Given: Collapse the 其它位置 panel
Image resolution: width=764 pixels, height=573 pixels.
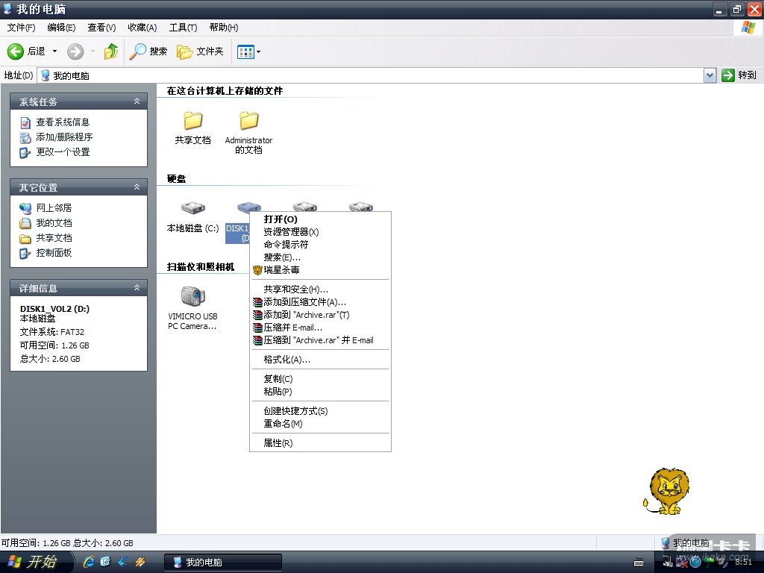Looking at the screenshot, I should pyautogui.click(x=137, y=187).
